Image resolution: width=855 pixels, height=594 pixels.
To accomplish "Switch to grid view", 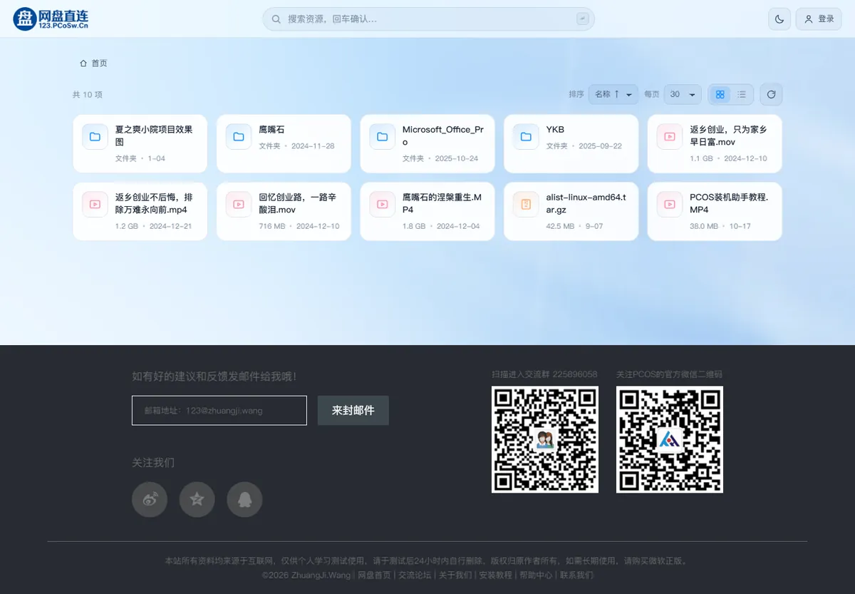I will [720, 94].
